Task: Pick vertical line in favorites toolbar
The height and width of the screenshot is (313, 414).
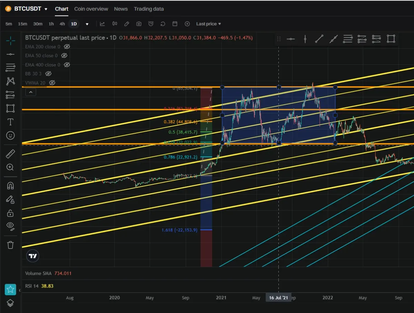Action: 305,39
